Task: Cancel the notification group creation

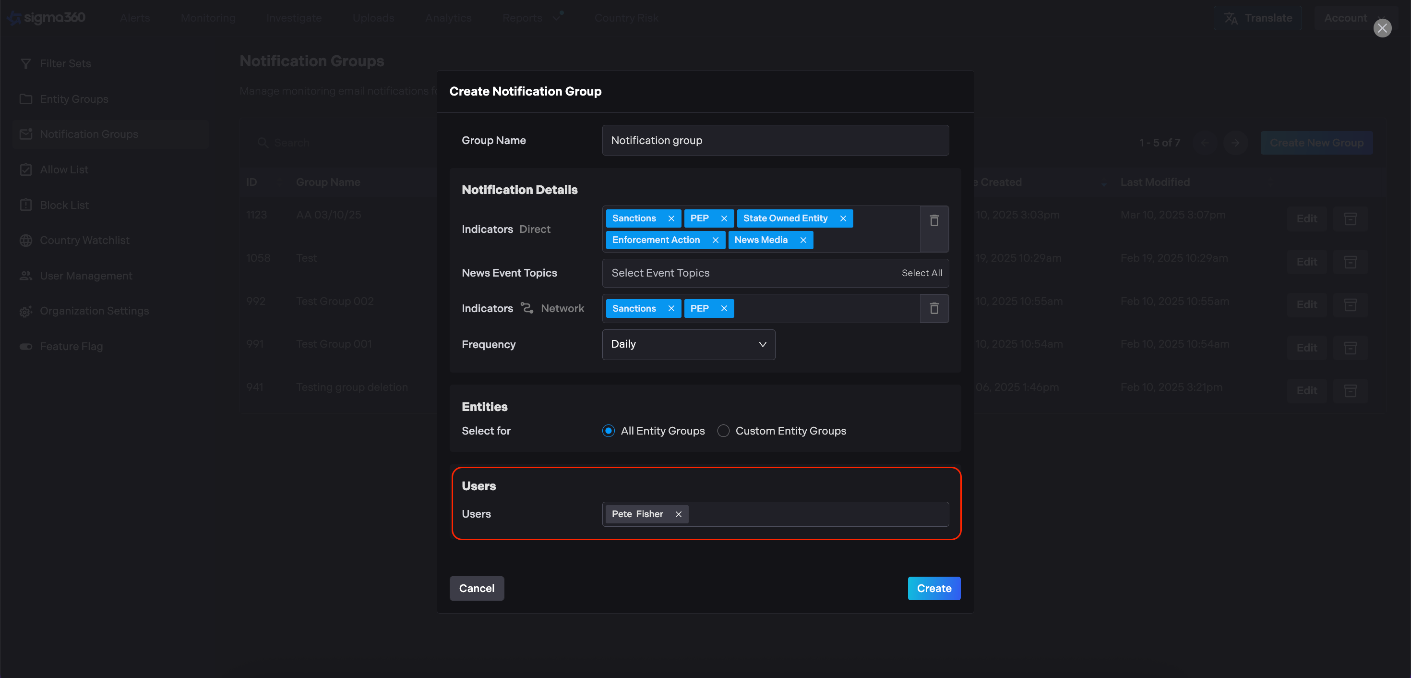Action: click(x=476, y=588)
